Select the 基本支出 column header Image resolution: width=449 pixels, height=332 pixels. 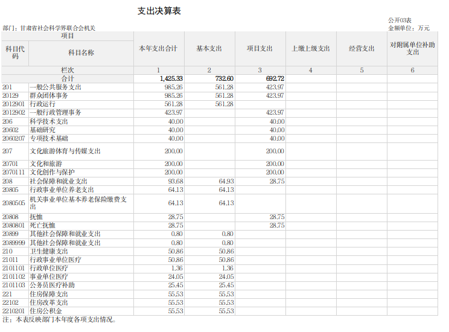pos(209,48)
